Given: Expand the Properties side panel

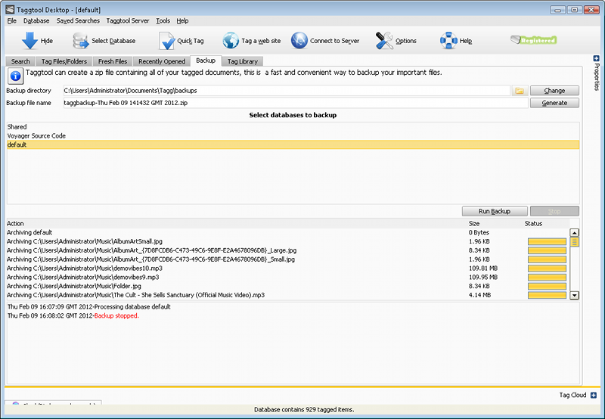Looking at the screenshot, I should 596,59.
